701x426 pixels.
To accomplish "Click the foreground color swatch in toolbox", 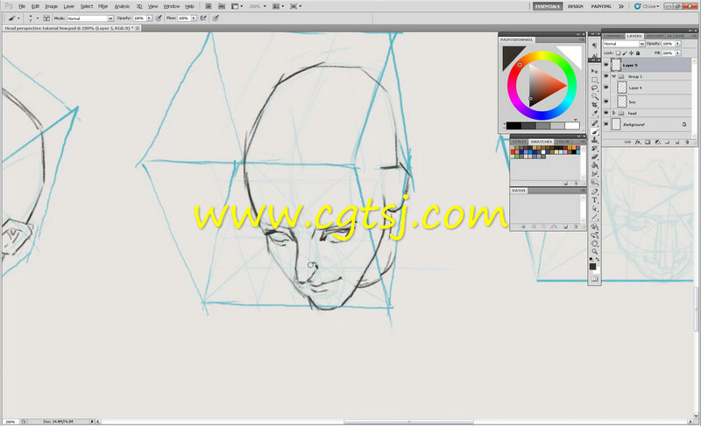I will [x=593, y=267].
